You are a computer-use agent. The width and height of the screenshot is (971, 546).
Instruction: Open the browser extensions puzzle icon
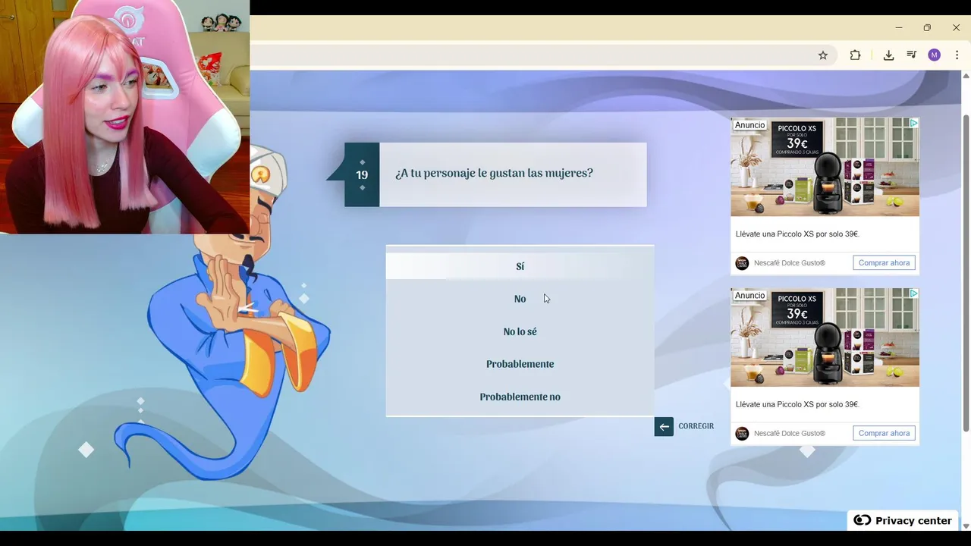click(x=855, y=55)
